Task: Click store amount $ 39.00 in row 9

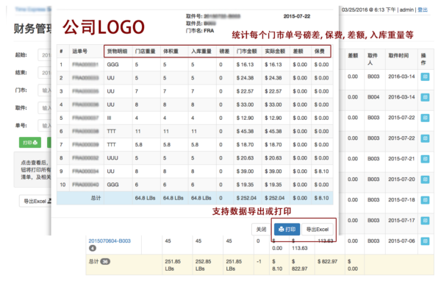Action: pos(245,171)
